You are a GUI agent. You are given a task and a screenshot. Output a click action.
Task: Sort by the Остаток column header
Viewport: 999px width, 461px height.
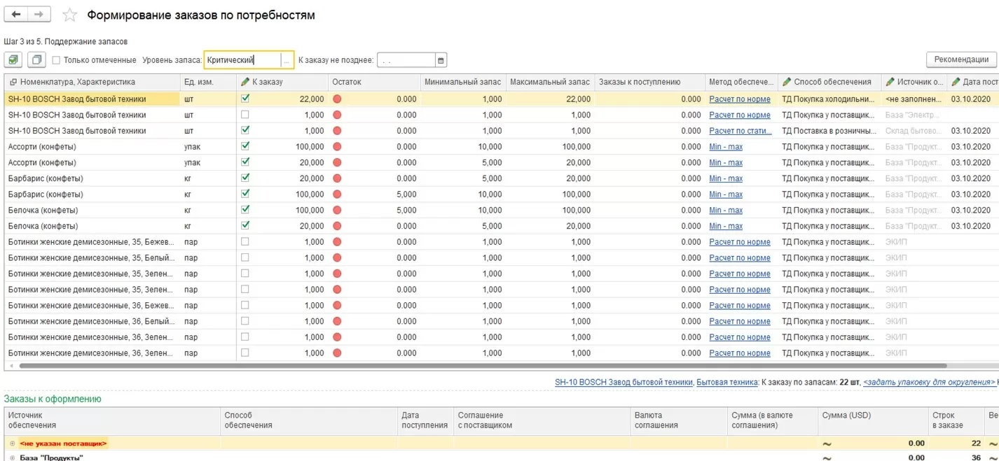pos(347,82)
